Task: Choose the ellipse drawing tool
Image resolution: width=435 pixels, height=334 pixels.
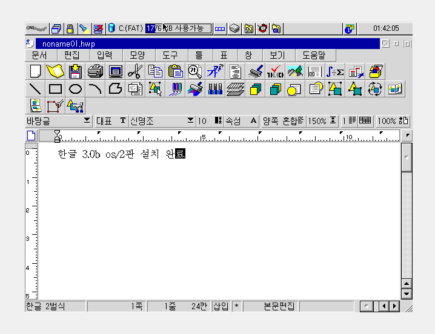Action: tap(75, 89)
